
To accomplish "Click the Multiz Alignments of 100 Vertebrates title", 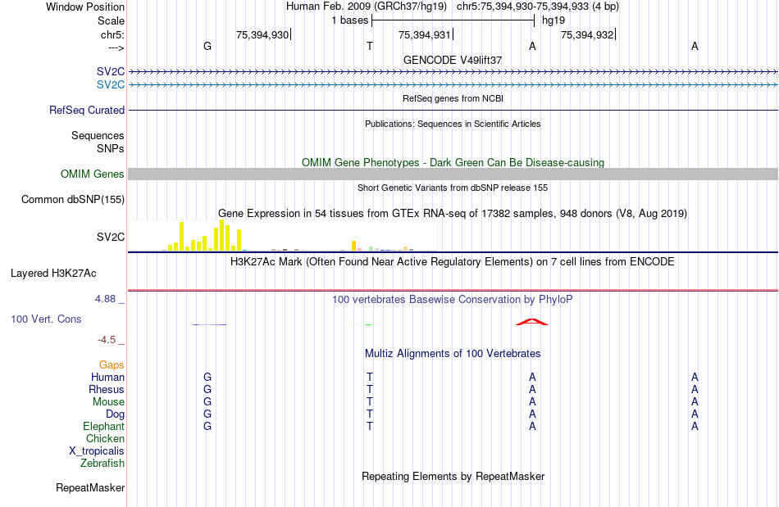I will coord(453,354).
